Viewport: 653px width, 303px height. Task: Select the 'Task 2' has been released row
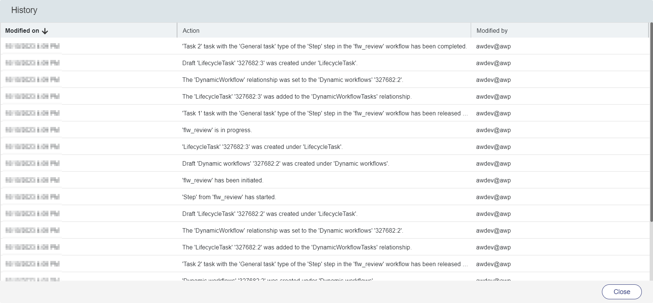(x=324, y=264)
